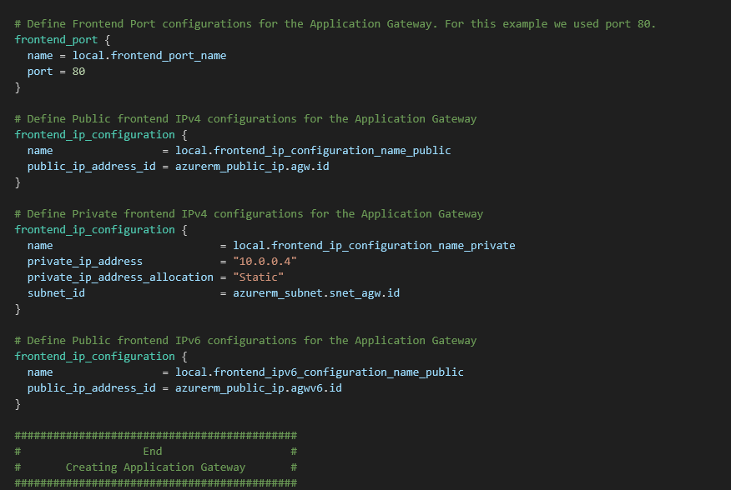Click the "Define Public frontend IPv6" comment
Viewport: 731px width, 490px height.
pyautogui.click(x=245, y=341)
